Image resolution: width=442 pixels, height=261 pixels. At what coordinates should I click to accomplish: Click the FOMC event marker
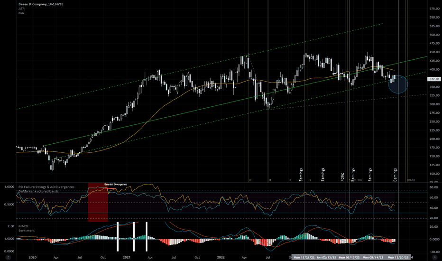(x=342, y=177)
